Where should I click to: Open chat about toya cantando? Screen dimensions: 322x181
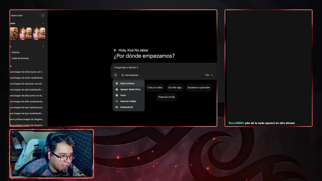(x=27, y=107)
